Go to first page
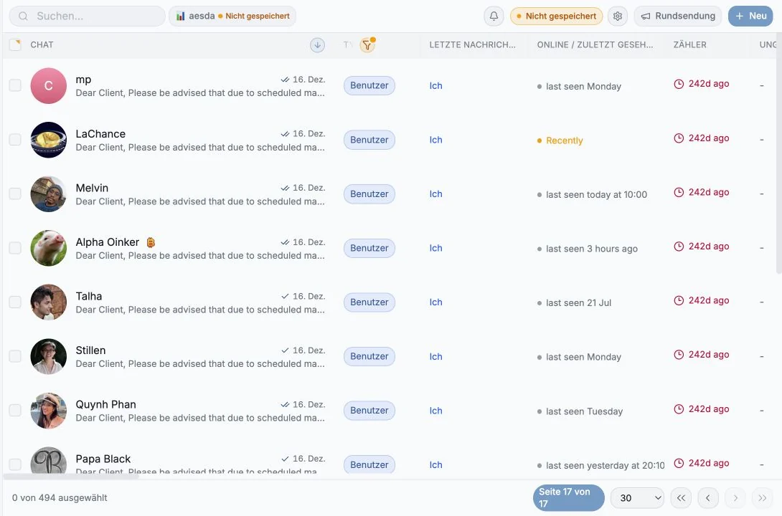 (681, 497)
